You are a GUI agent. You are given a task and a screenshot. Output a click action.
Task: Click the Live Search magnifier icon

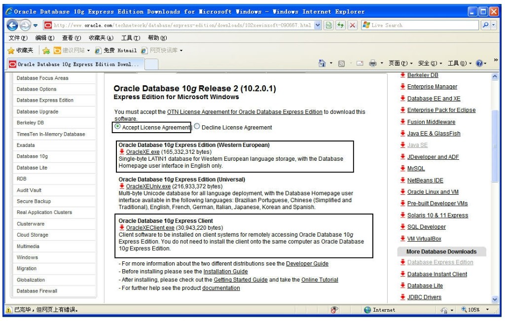485,25
